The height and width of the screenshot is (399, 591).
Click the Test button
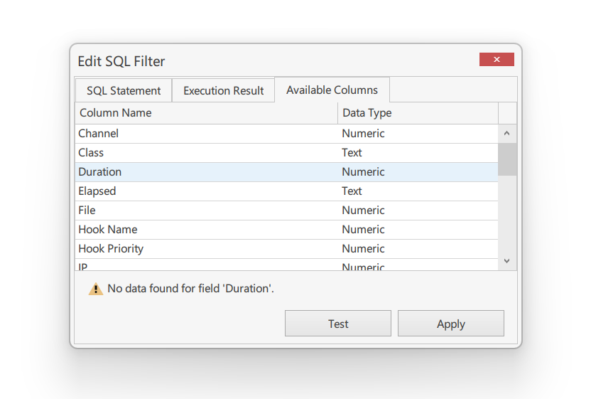point(338,324)
